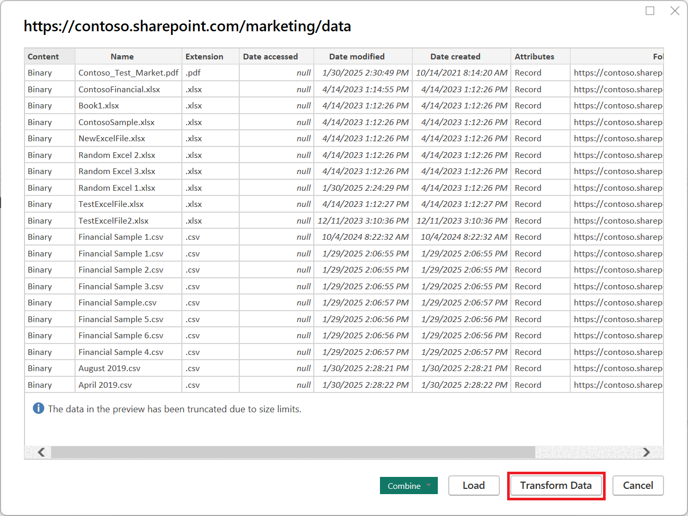Screen dimensions: 688x516
Task: Click the Financial Sample 3.csv cell
Action: tap(129, 286)
